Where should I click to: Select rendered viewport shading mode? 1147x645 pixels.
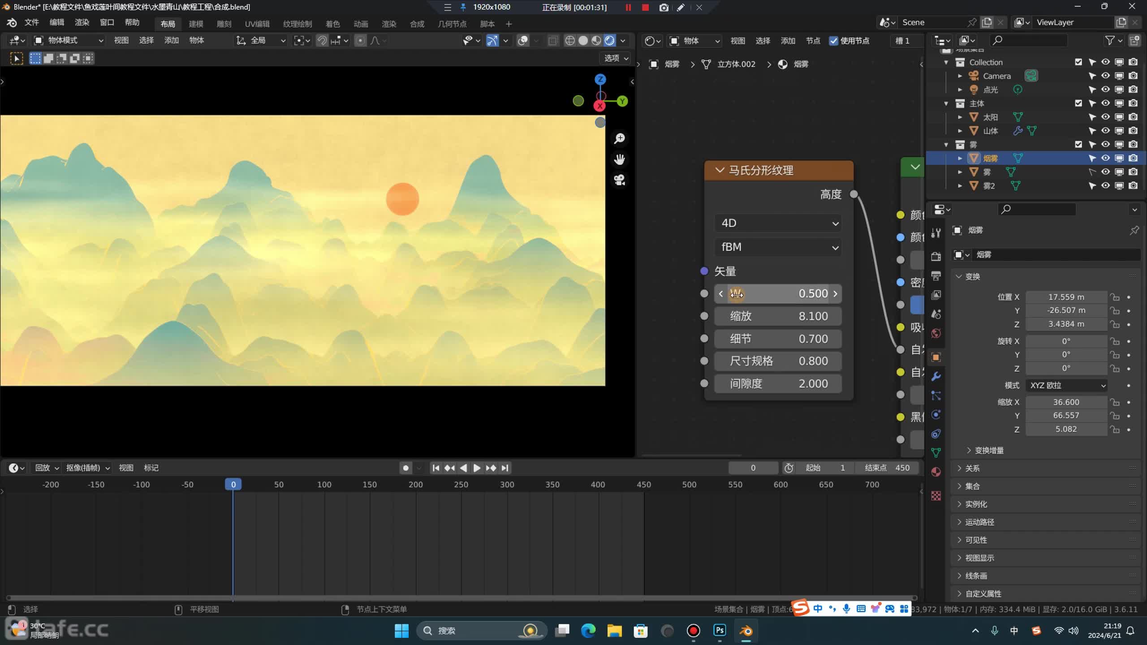click(610, 41)
